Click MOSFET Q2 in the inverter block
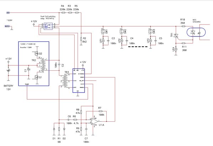 pos(36,53)
